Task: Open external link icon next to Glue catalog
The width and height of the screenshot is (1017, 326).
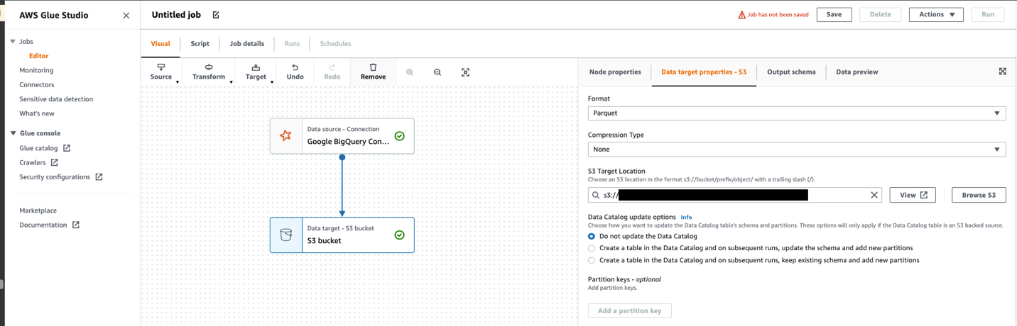Action: point(67,148)
